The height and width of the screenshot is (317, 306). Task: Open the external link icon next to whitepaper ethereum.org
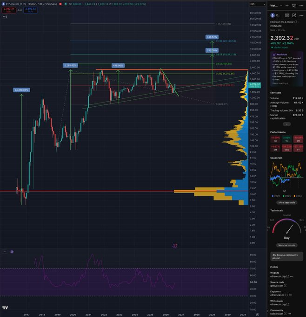288,304
